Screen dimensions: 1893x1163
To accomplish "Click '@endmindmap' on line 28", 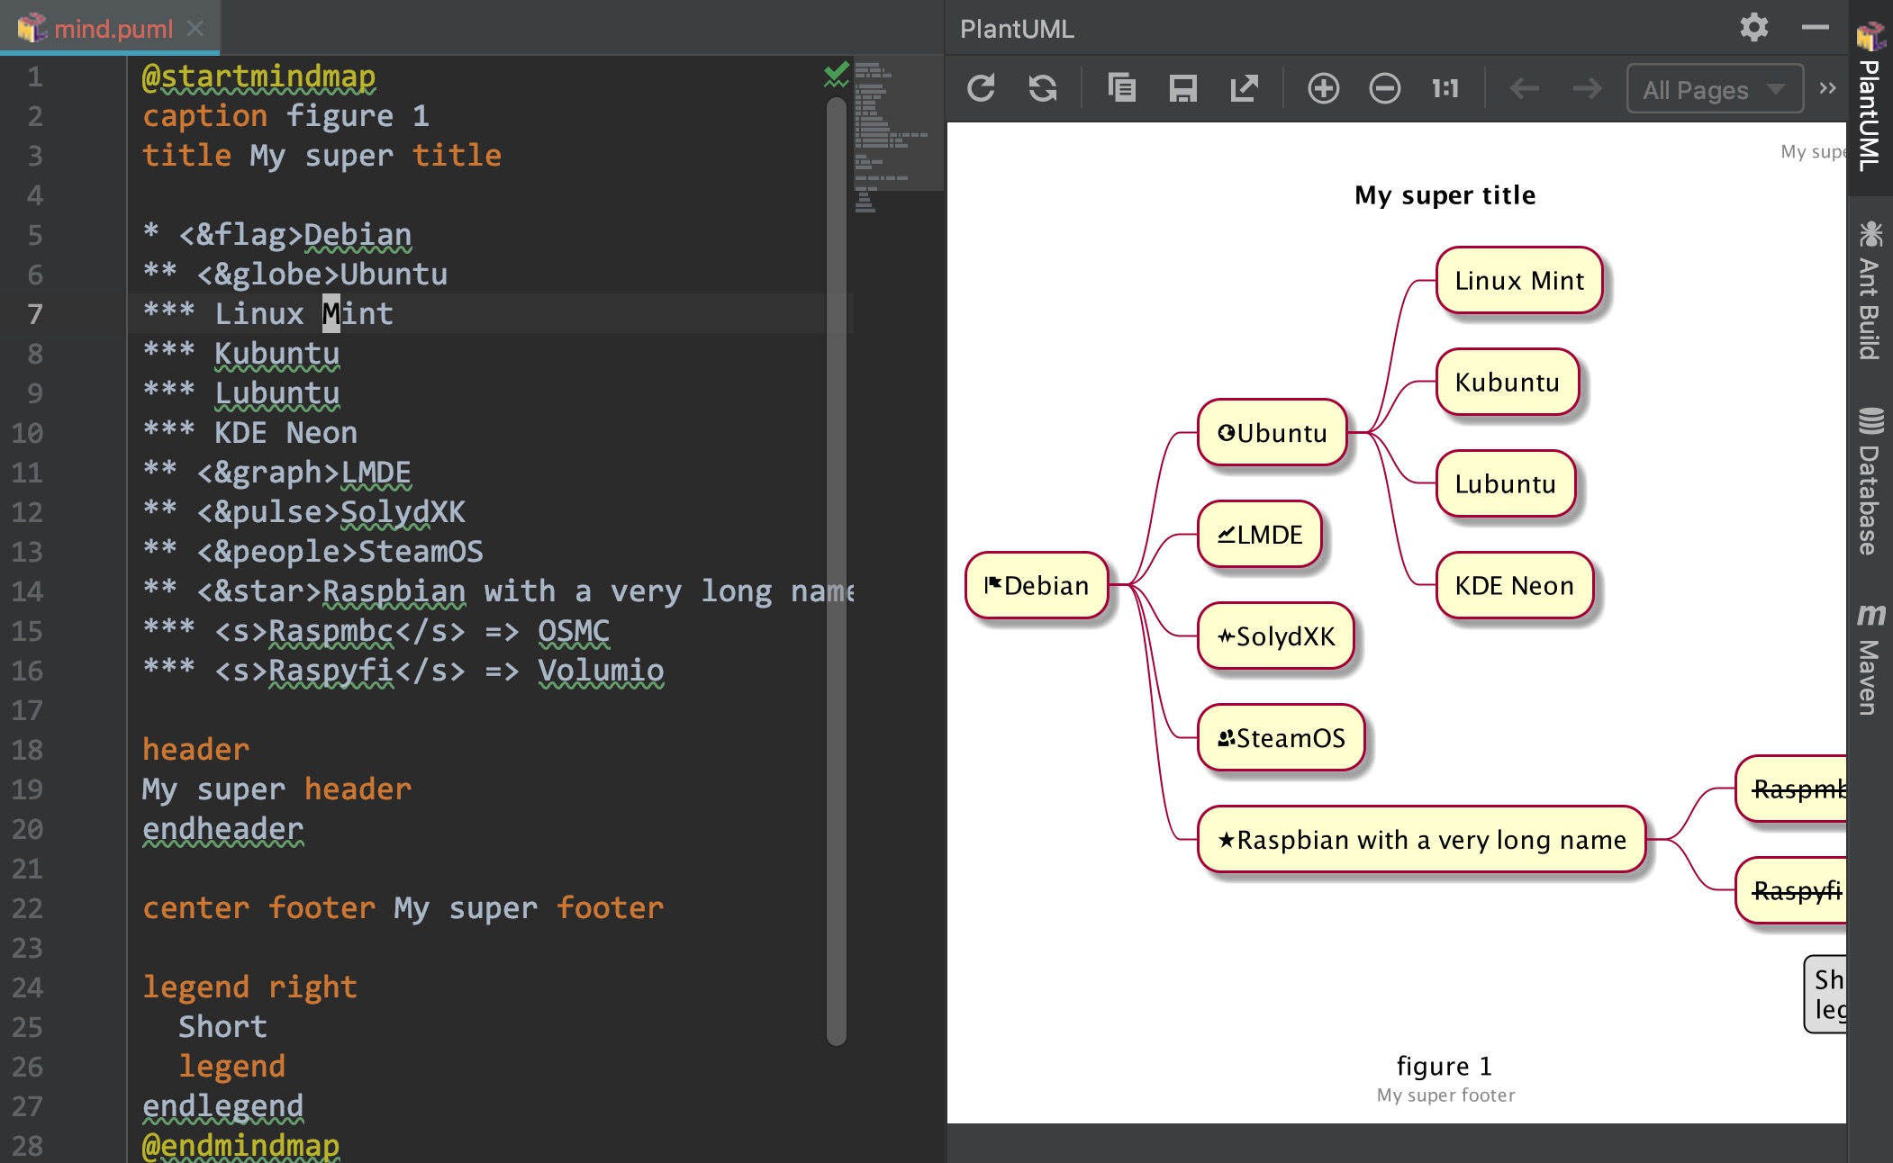I will tap(240, 1146).
